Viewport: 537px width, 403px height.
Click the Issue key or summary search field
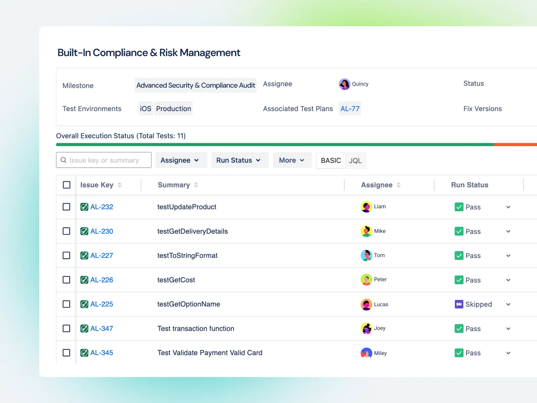[x=104, y=160]
